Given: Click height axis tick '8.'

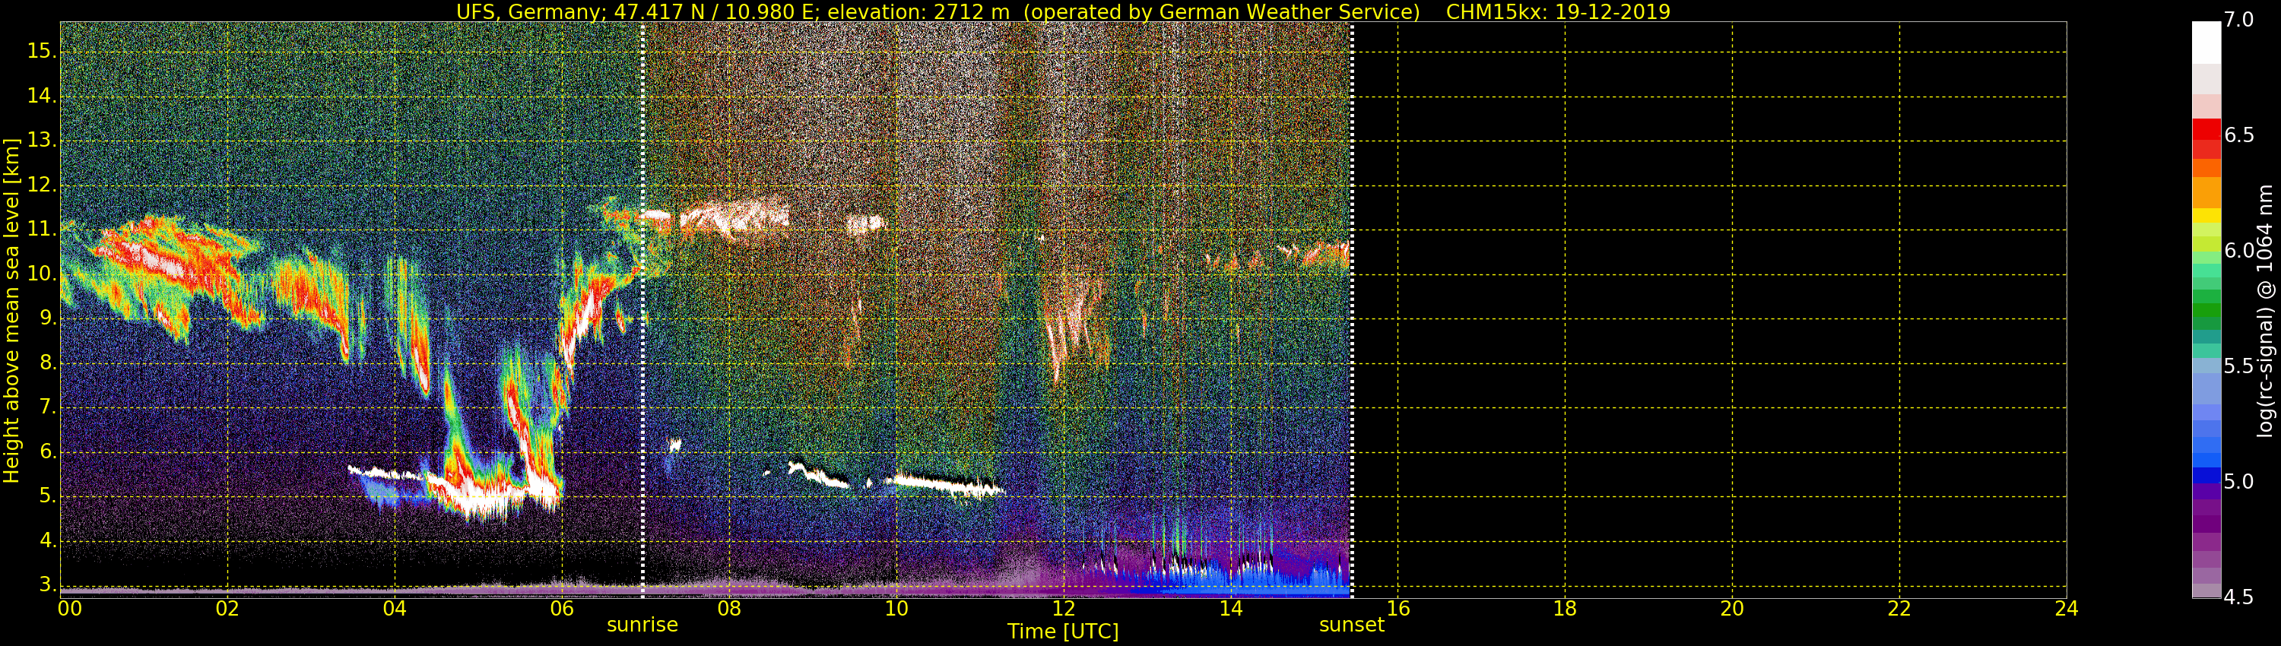Looking at the screenshot, I should [48, 363].
